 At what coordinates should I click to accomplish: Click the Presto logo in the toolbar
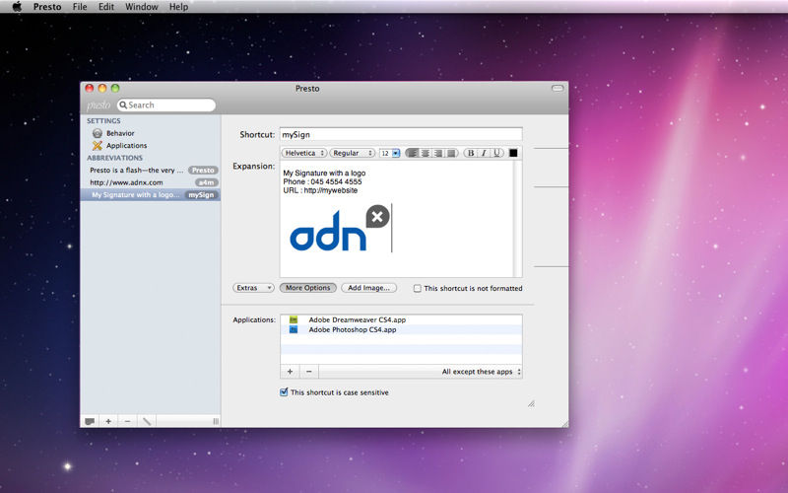[x=98, y=105]
